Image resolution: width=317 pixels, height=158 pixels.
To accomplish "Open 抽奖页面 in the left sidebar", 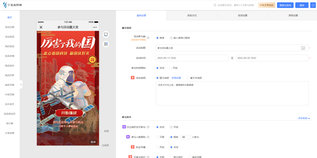I will click(10, 85).
